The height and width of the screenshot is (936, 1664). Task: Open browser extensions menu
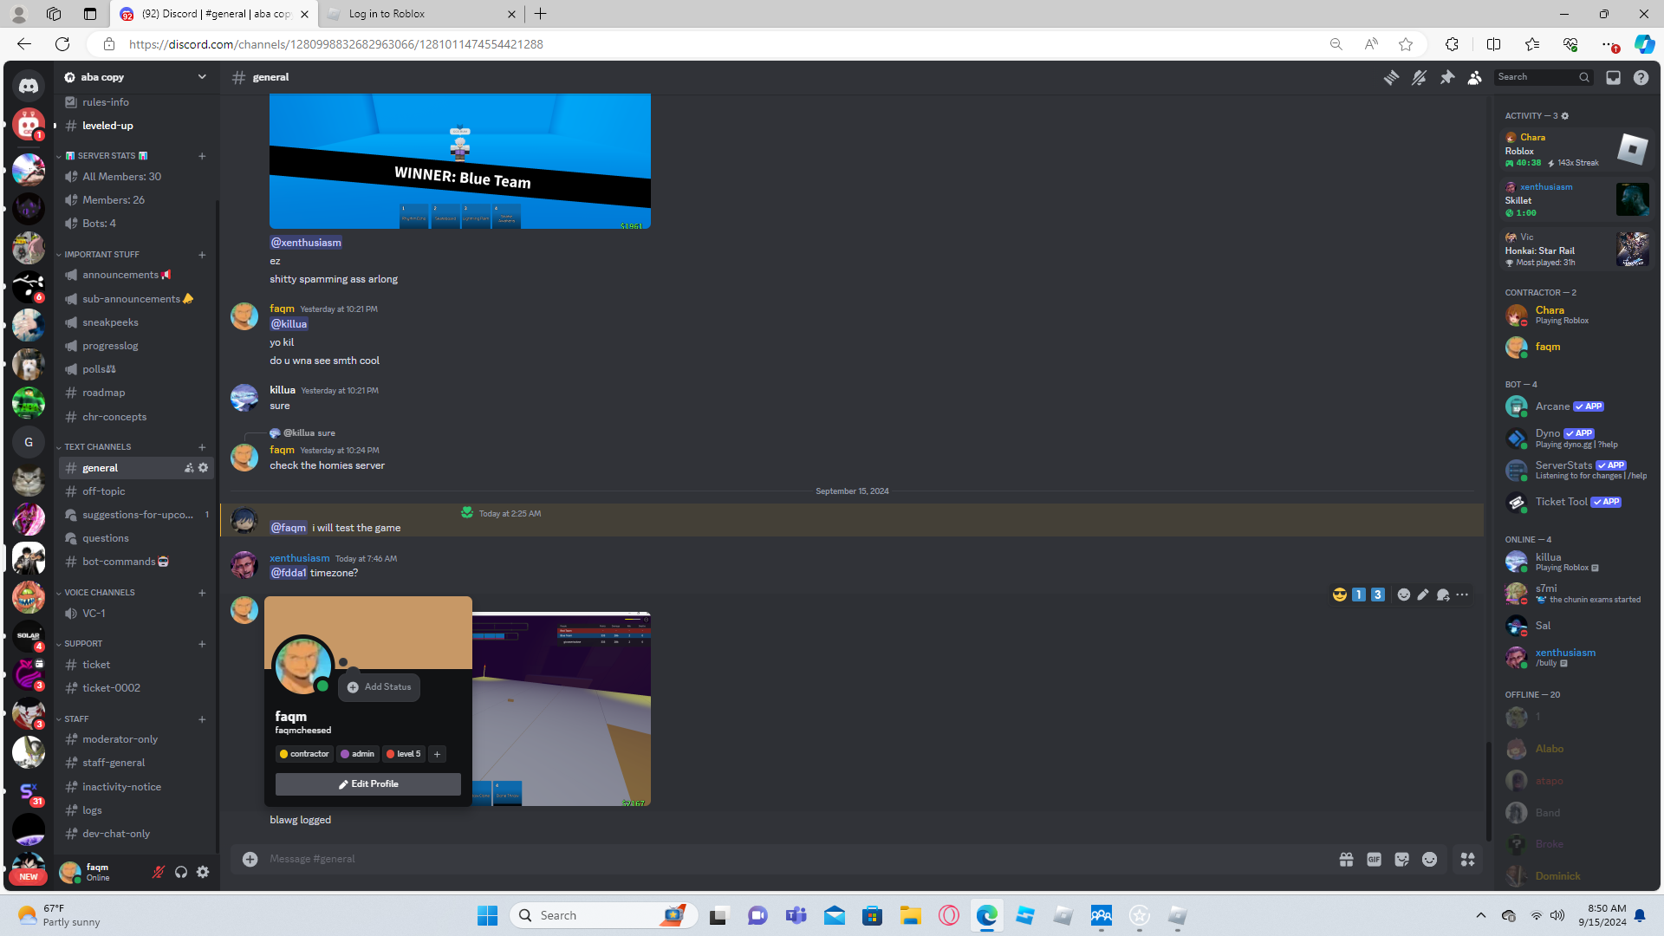pos(1452,44)
